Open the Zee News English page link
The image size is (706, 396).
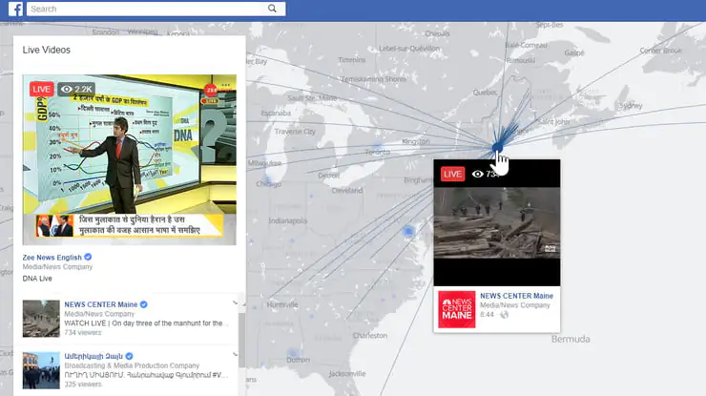pos(52,258)
